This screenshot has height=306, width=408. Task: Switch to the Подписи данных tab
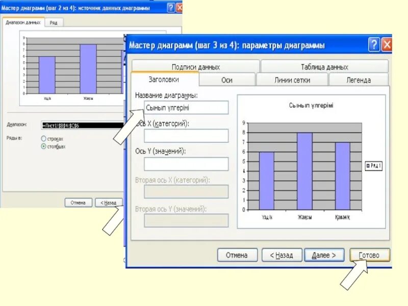point(196,67)
